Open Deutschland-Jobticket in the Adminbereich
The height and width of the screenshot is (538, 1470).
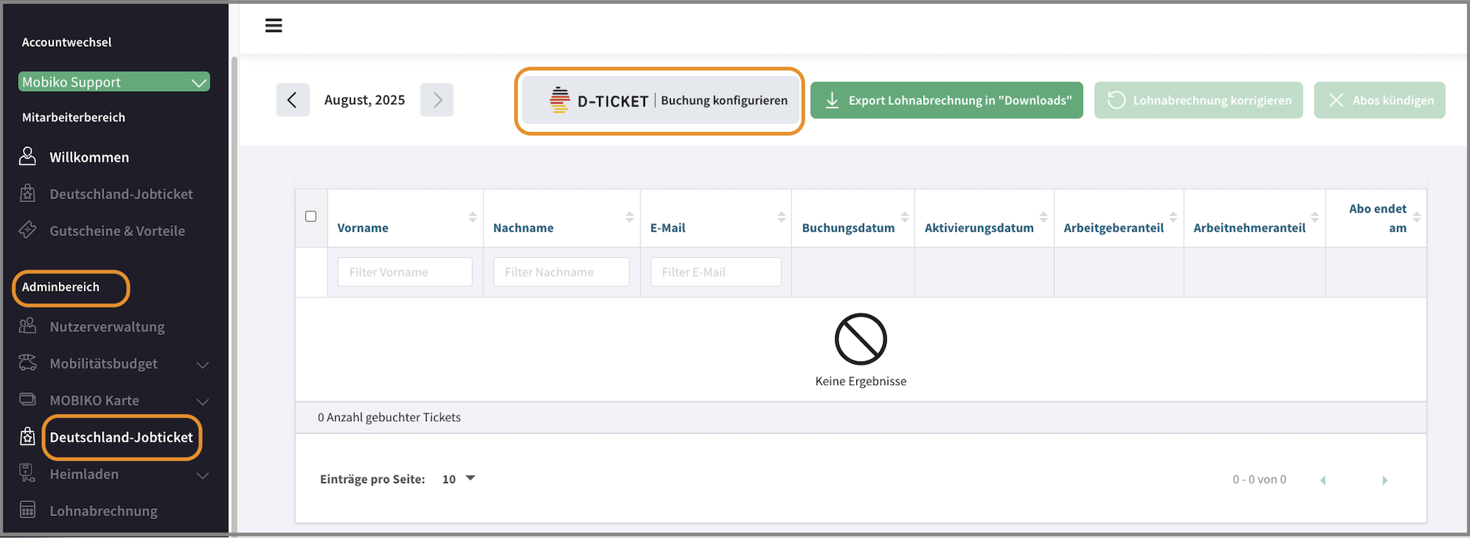coord(121,438)
